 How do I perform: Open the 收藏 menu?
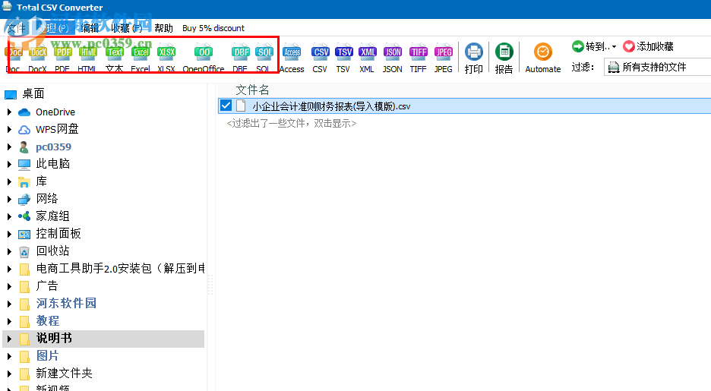click(x=127, y=28)
